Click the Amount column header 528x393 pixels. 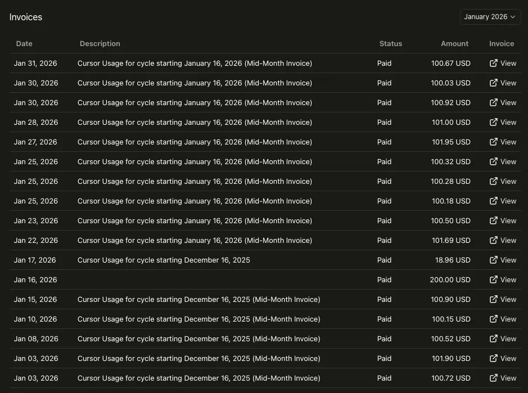tap(454, 43)
